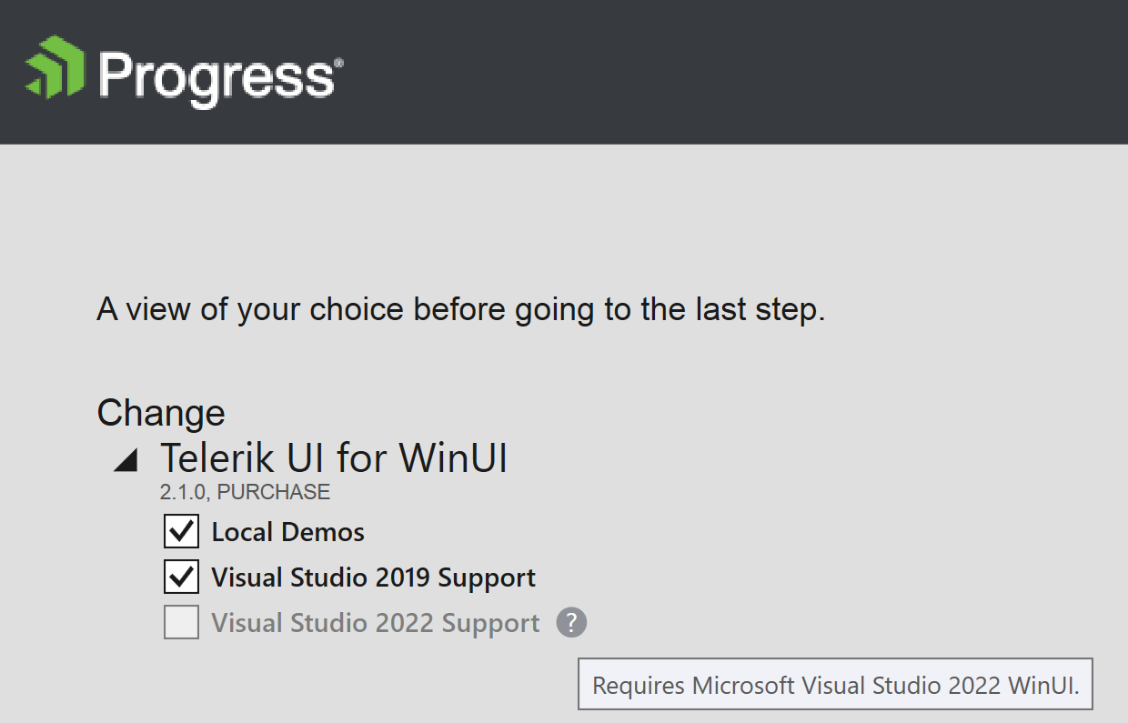Image resolution: width=1128 pixels, height=723 pixels.
Task: Click the Visual Studio 2019 Support label
Action: coord(373,578)
